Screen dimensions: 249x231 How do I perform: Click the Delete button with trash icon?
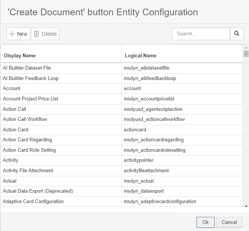click(45, 34)
